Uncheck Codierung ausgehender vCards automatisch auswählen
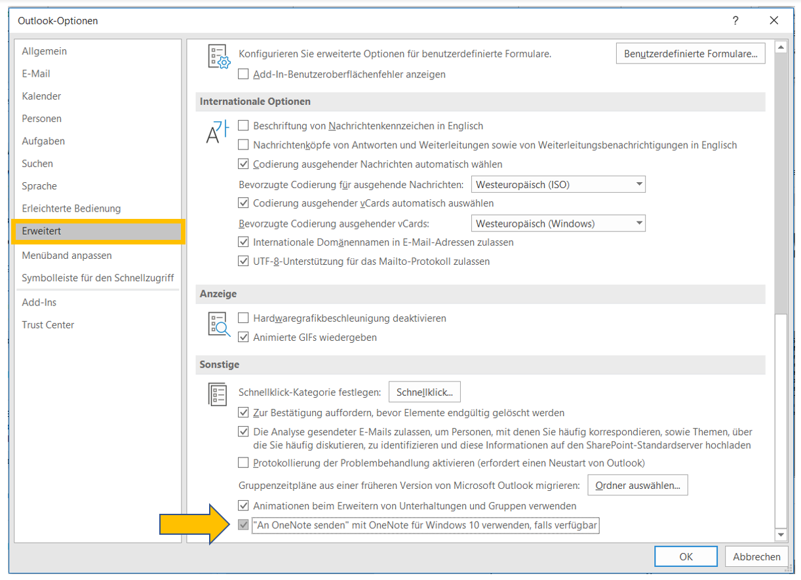Image resolution: width=801 pixels, height=580 pixels. click(243, 203)
